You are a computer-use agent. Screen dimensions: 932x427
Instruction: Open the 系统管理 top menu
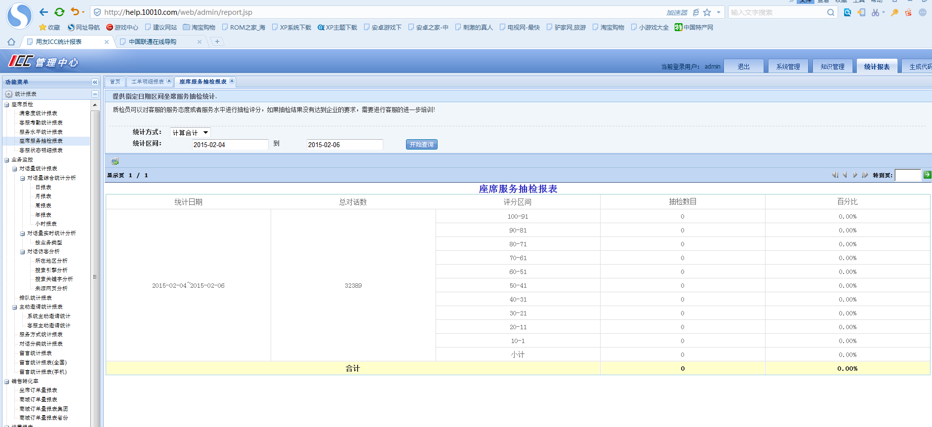[x=788, y=67]
